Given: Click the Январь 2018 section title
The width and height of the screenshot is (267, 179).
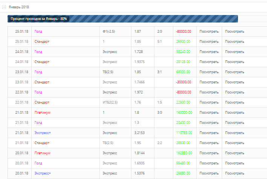Looking at the screenshot, I should coord(19,7).
